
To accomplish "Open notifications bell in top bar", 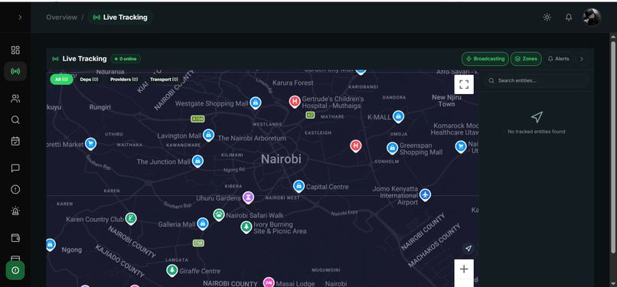I will coord(569,18).
